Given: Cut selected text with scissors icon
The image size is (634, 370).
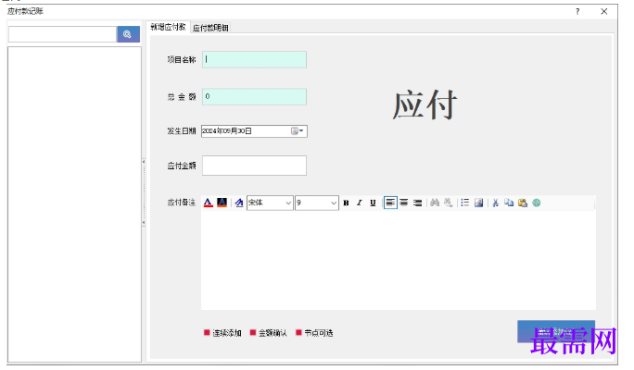Looking at the screenshot, I should pos(495,203).
